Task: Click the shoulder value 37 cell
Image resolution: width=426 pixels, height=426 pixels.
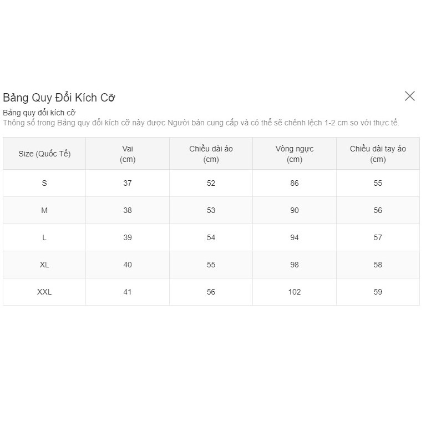Action: click(128, 183)
